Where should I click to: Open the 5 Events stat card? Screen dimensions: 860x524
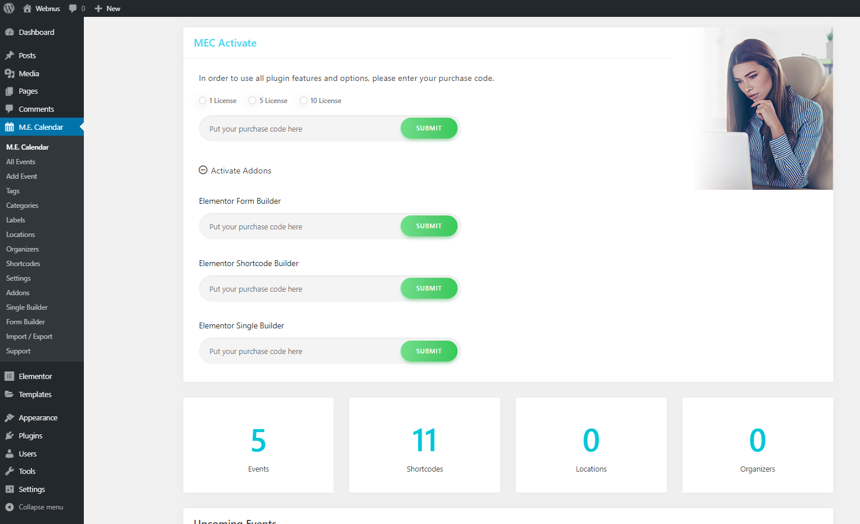tap(259, 445)
